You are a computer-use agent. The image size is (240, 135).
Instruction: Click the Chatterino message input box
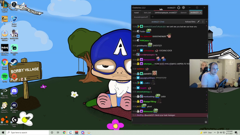(168, 120)
